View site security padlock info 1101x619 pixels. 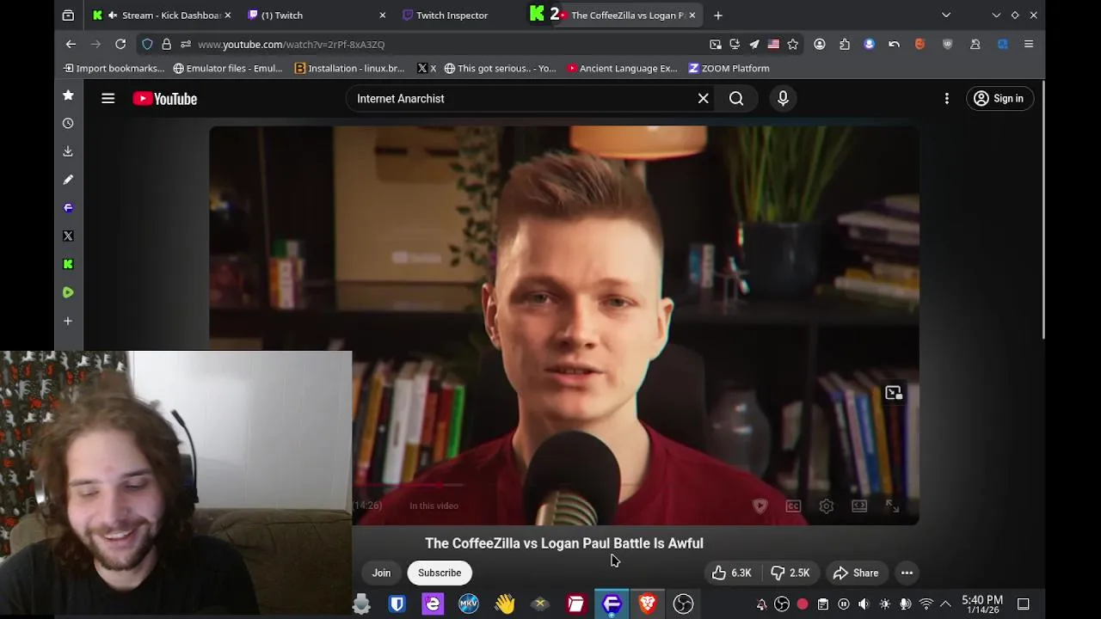pos(166,44)
